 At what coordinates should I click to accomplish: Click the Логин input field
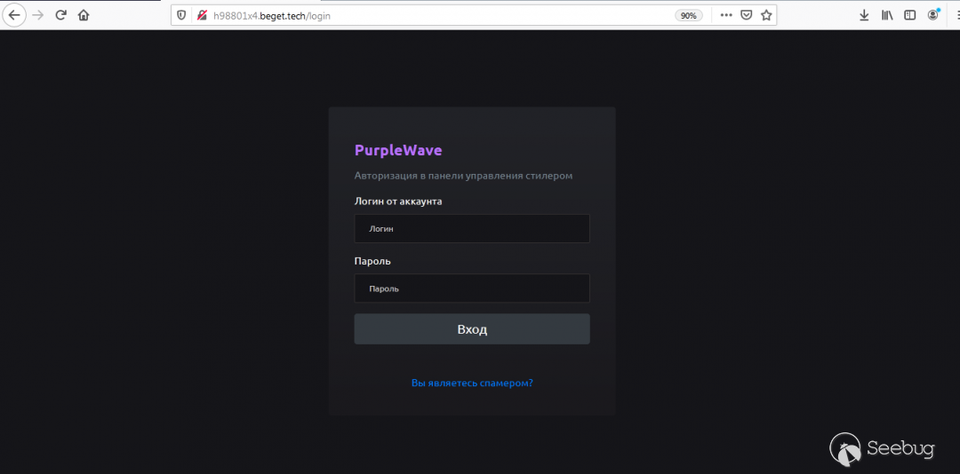click(x=472, y=229)
